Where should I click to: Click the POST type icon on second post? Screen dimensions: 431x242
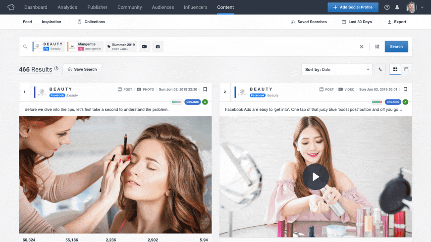click(322, 89)
